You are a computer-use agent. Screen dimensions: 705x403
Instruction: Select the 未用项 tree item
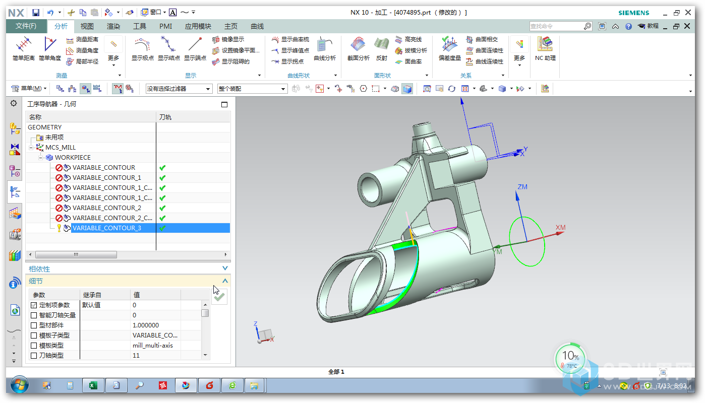[54, 138]
